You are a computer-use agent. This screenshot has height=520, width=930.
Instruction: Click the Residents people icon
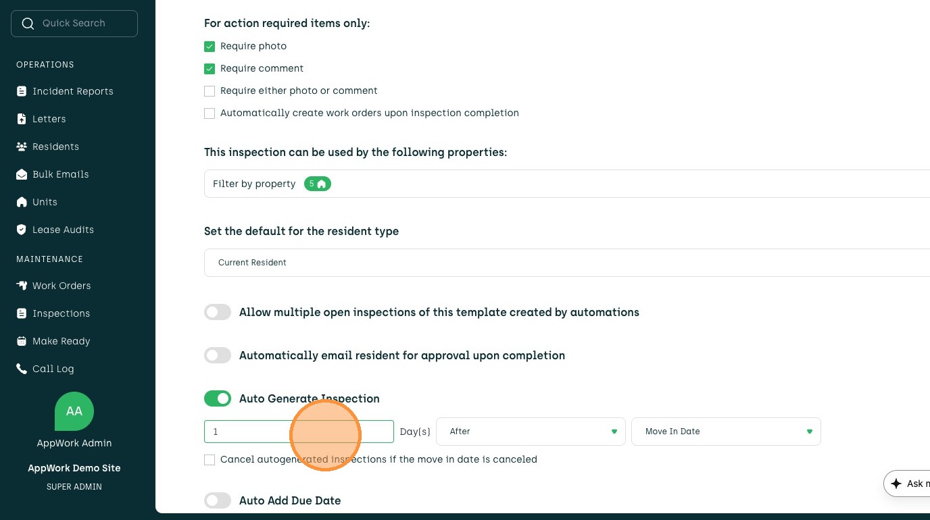pos(22,147)
